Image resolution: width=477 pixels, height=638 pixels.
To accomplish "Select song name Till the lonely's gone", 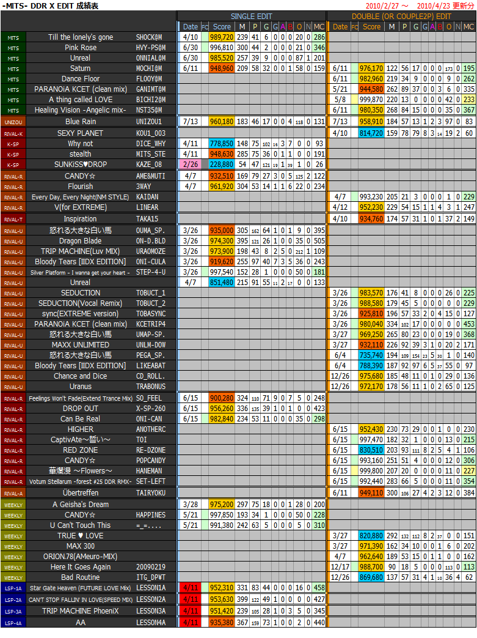I will (81, 37).
